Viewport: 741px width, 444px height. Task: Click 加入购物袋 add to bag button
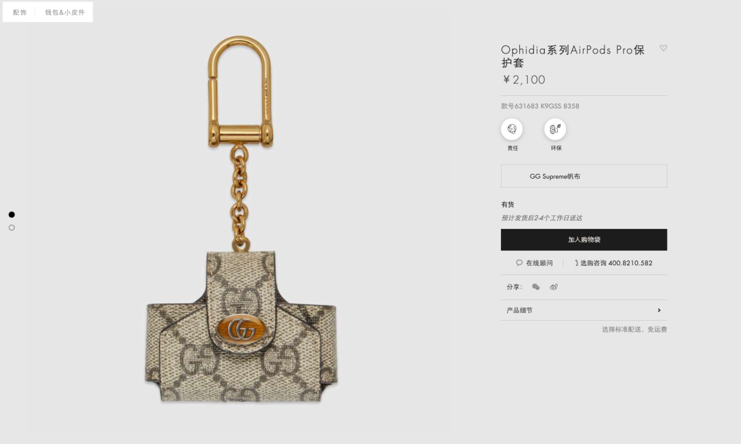pyautogui.click(x=584, y=240)
